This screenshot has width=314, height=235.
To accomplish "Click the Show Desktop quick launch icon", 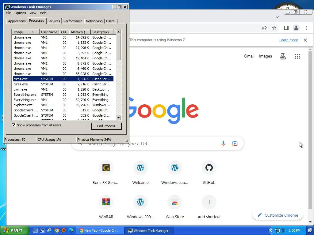I will coord(35,230).
